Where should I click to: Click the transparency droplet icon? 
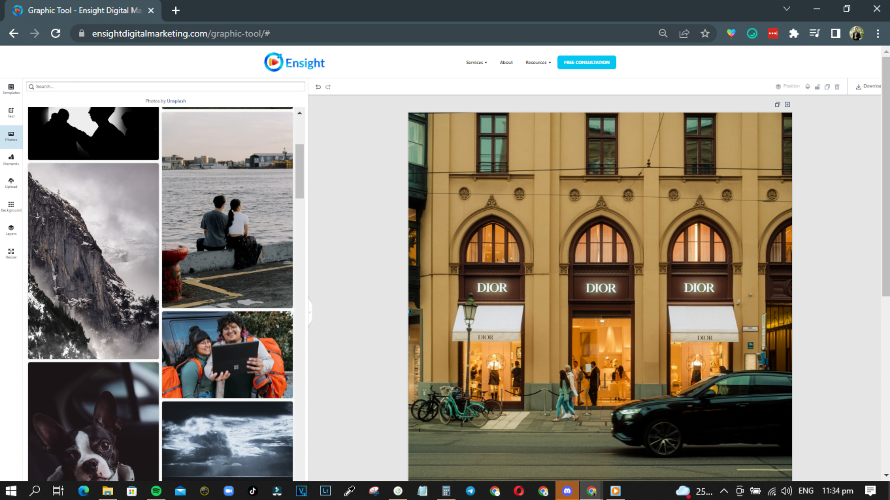pos(808,87)
